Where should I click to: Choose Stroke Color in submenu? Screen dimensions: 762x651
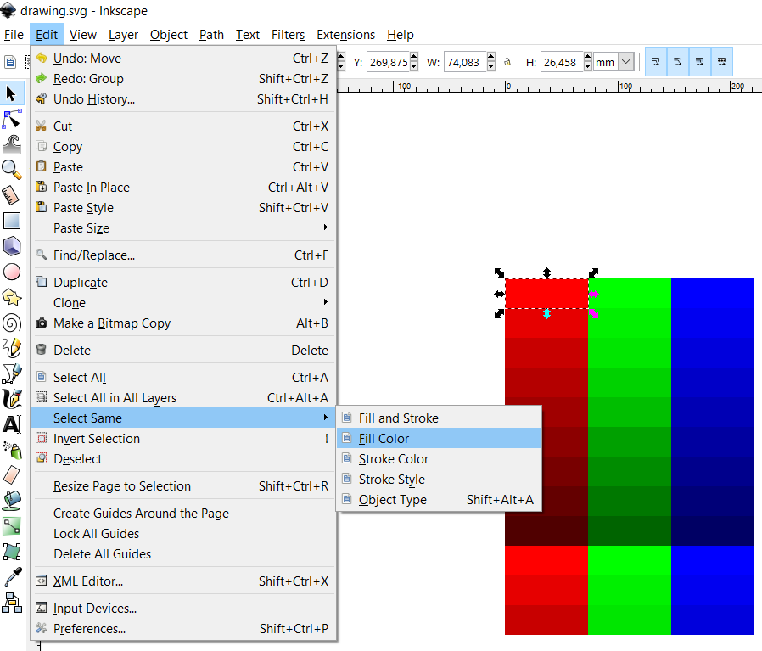pyautogui.click(x=439, y=459)
